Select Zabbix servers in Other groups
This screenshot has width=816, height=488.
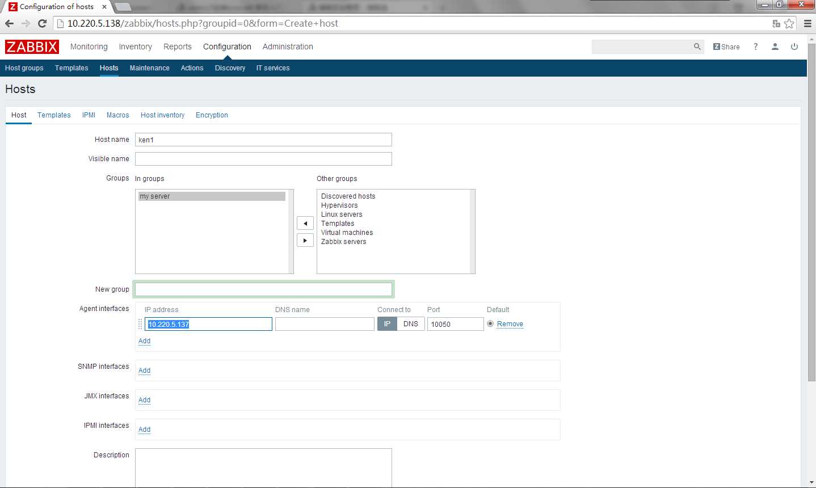[x=343, y=242]
